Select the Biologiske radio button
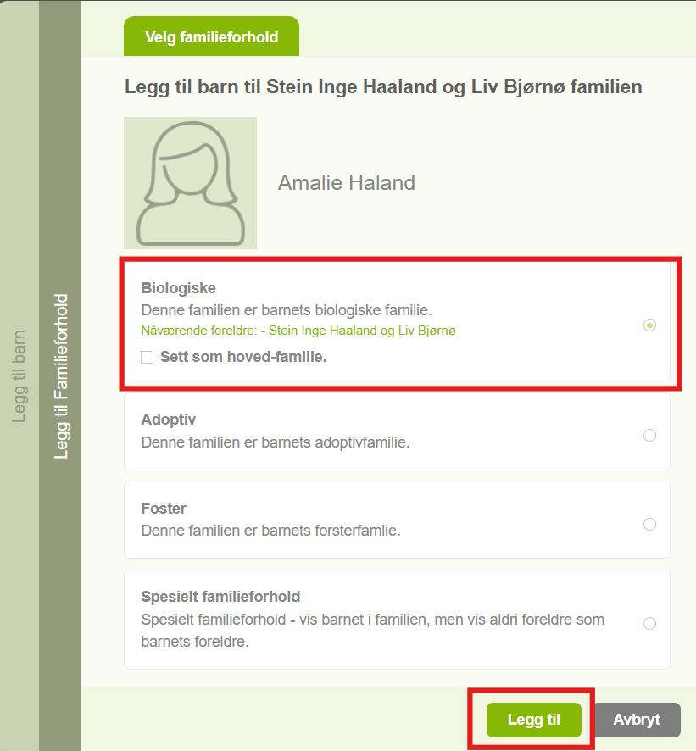Screen dimensions: 696x751 (649, 325)
